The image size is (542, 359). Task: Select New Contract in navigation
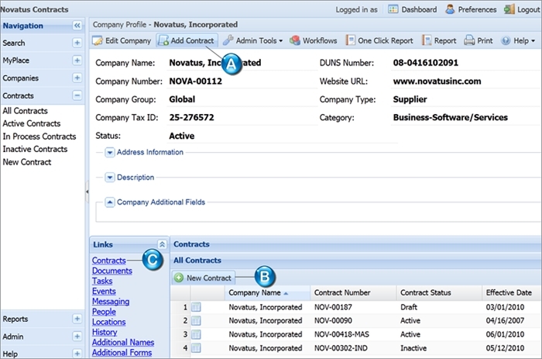point(27,162)
